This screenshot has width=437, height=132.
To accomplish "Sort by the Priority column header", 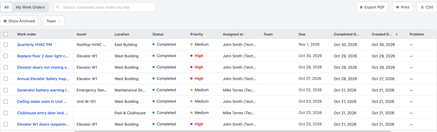I will click(196, 34).
